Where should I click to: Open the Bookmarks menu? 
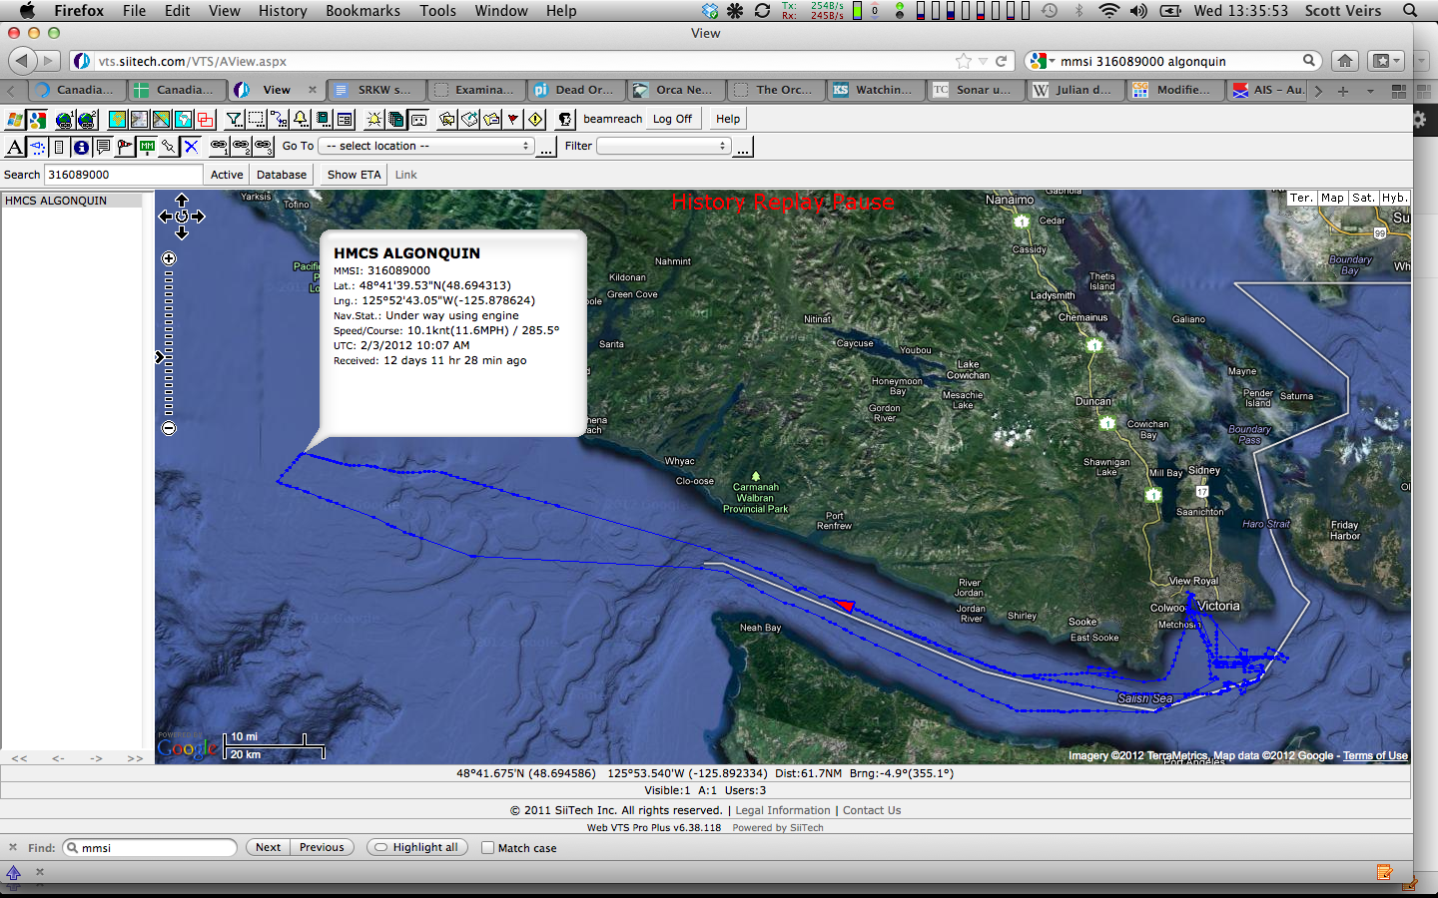click(362, 11)
